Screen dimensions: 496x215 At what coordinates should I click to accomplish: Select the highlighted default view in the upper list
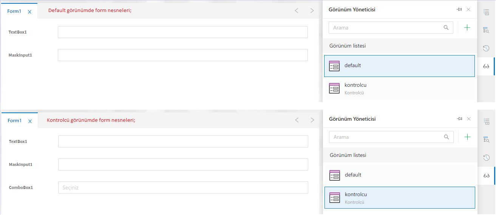[399, 66]
